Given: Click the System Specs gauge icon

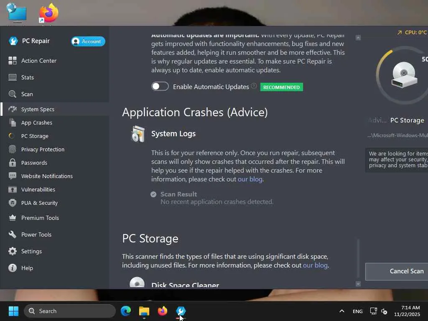Looking at the screenshot, I should click(12, 109).
